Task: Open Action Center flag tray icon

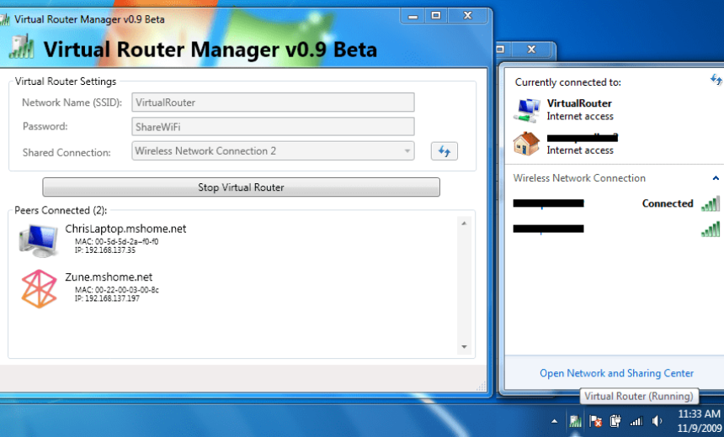Action: [596, 421]
